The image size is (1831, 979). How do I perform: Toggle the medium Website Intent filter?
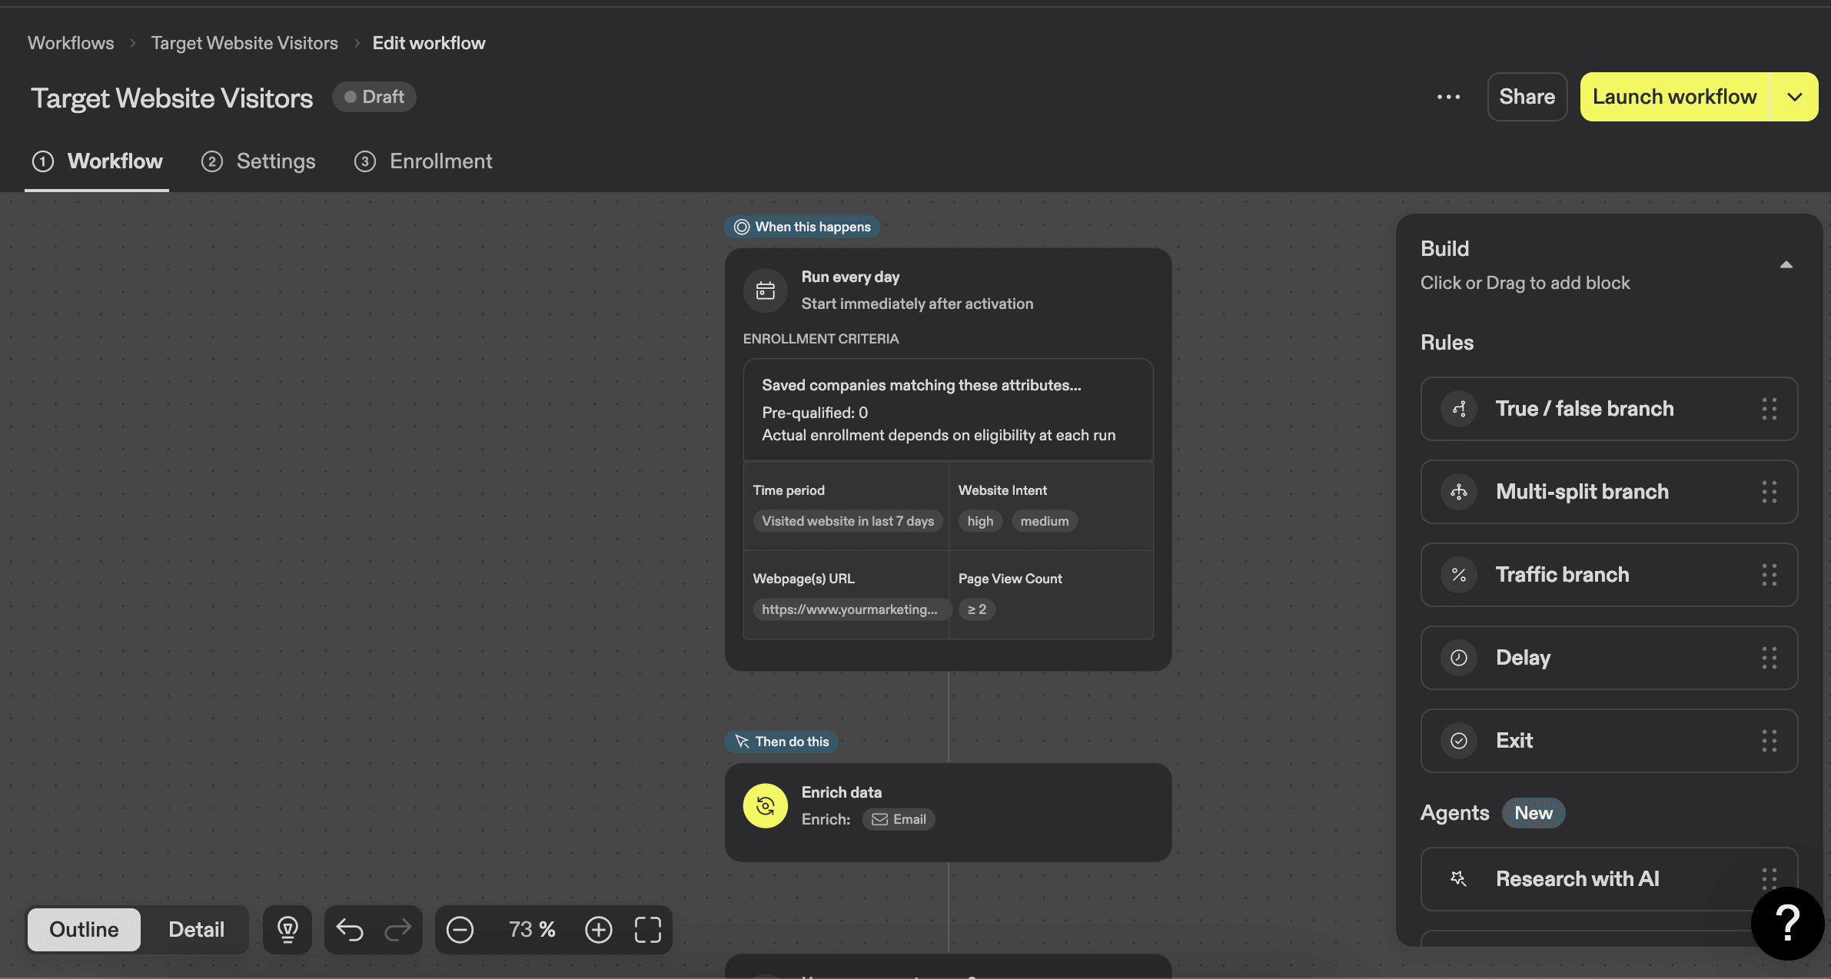click(x=1044, y=520)
